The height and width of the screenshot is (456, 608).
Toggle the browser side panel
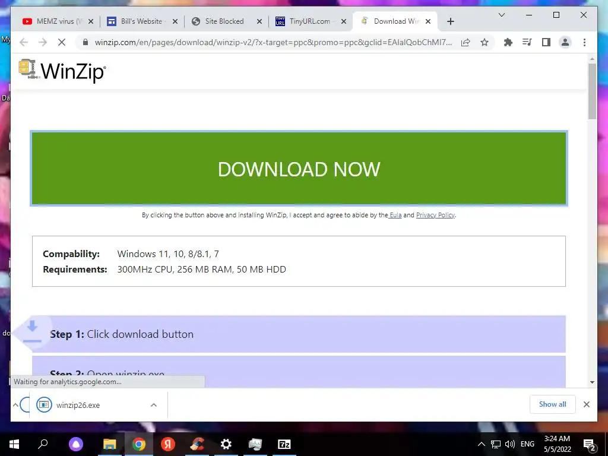tap(546, 42)
